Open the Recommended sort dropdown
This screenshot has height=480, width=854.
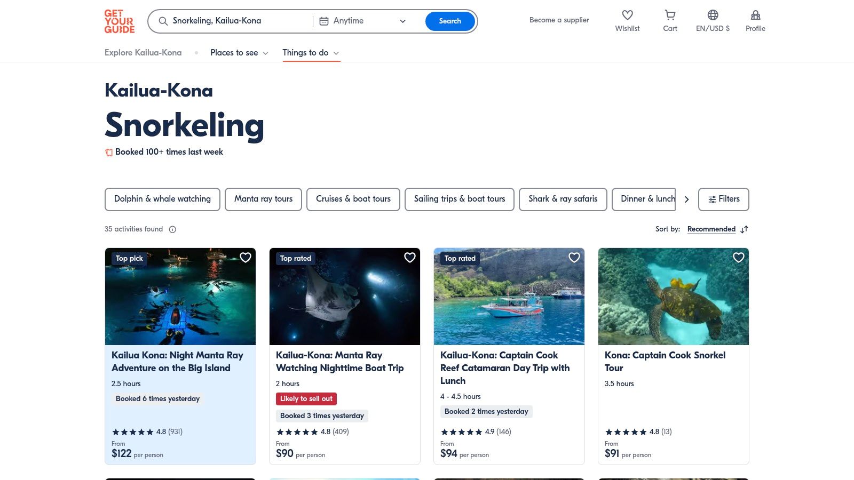tap(711, 229)
